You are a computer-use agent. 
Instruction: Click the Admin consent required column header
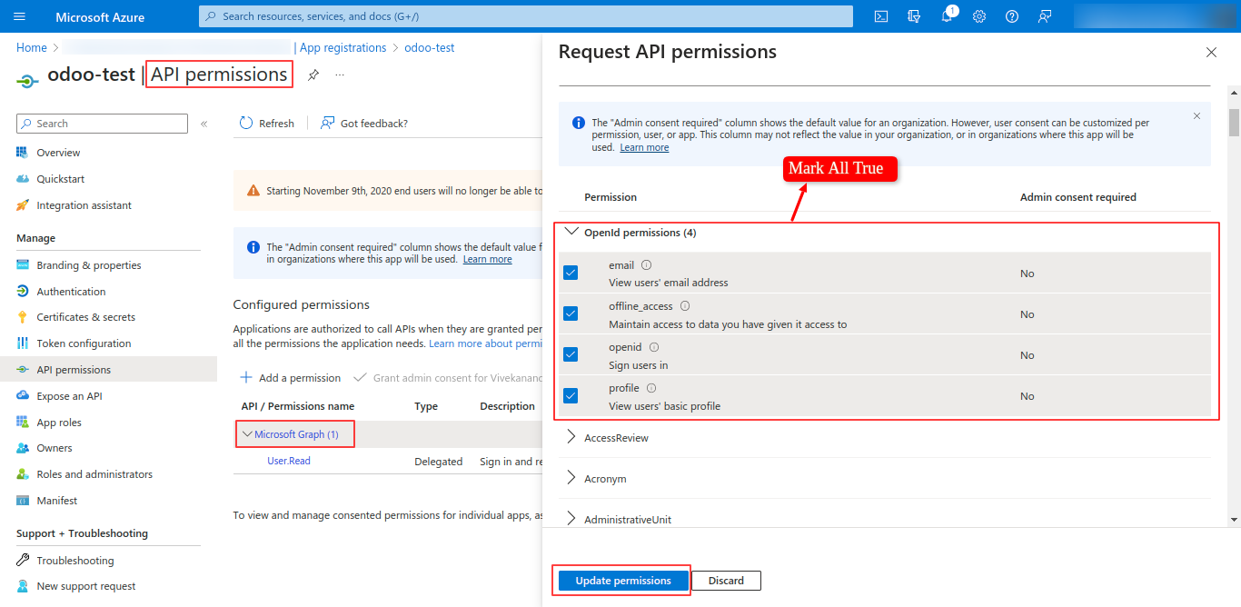point(1078,197)
